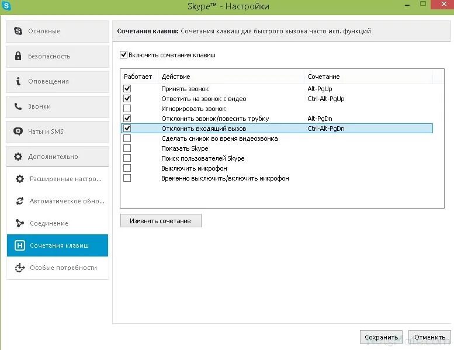Select the Особые потребности sub-item
Viewport: 454px width, 350px height.
(57, 268)
